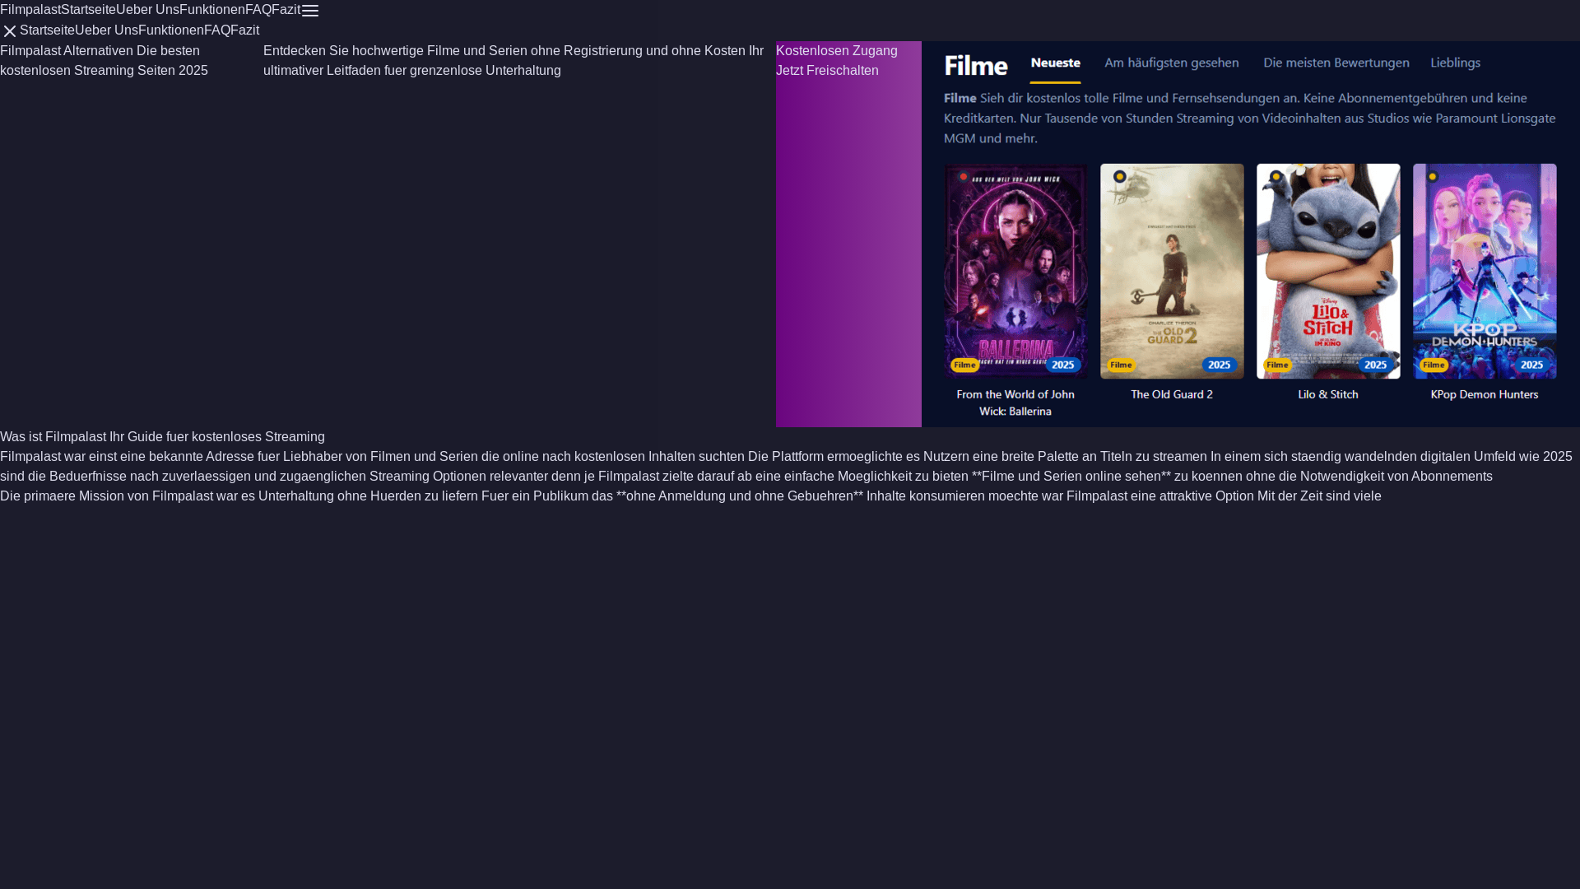This screenshot has height=889, width=1580.
Task: Click the 2025 badge on Ballerina poster
Action: 1063,365
